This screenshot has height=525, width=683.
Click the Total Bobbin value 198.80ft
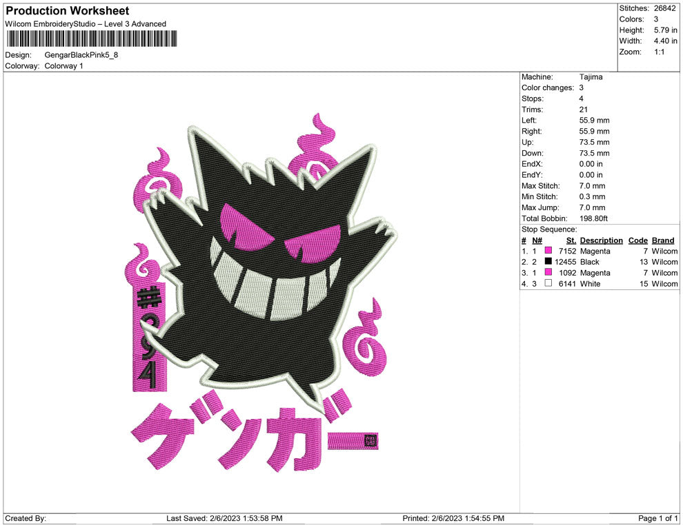click(594, 218)
